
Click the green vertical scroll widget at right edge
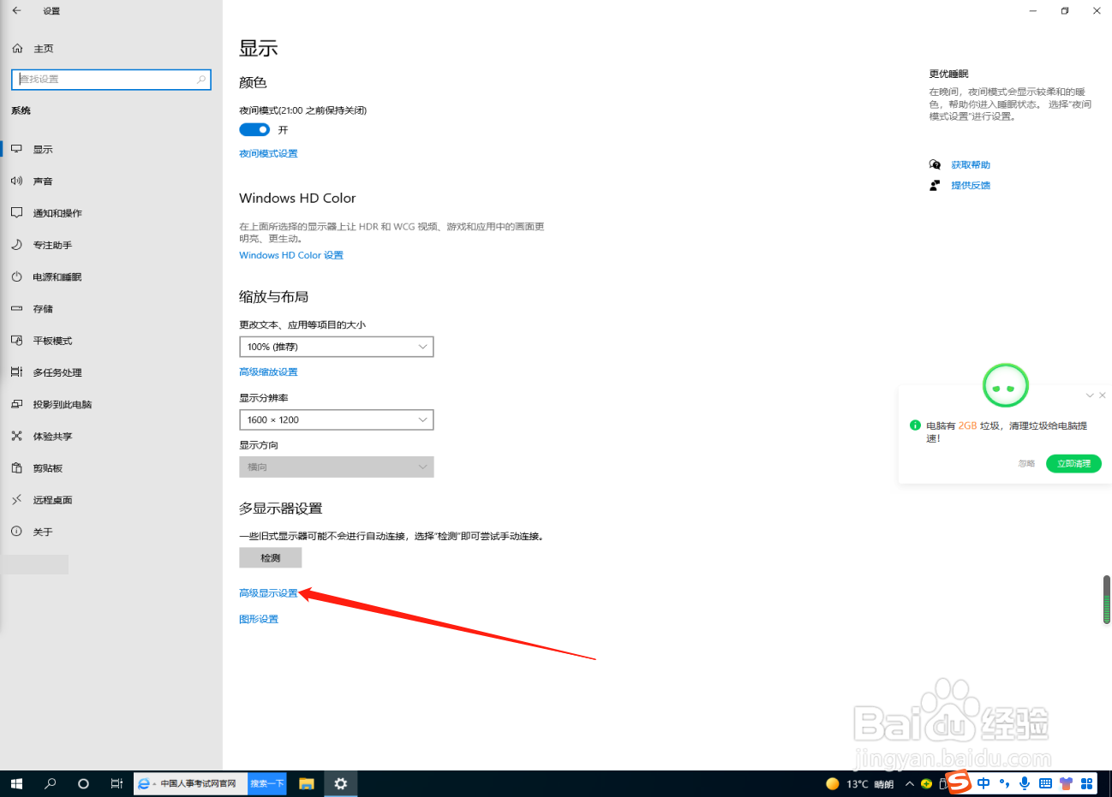point(1107,599)
